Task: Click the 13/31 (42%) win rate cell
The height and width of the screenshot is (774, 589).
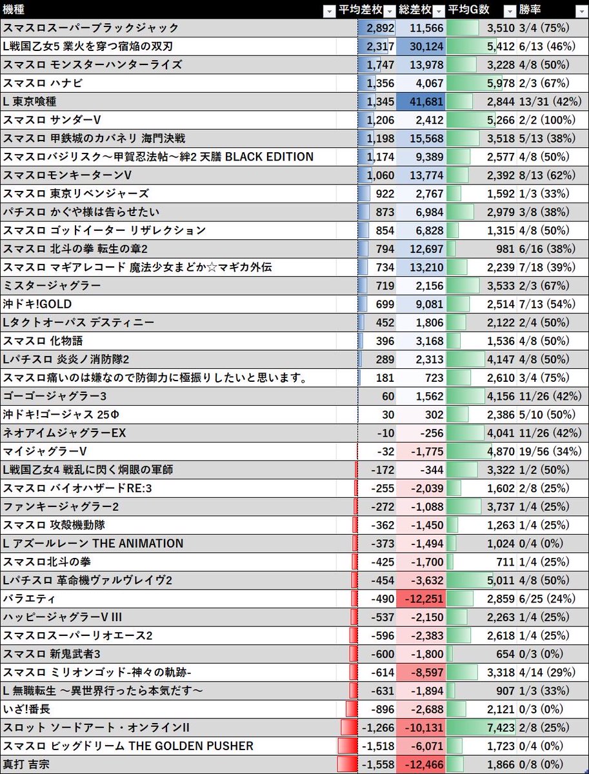Action: click(552, 102)
